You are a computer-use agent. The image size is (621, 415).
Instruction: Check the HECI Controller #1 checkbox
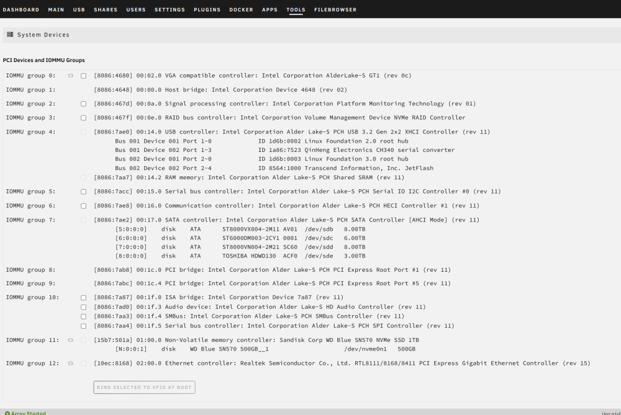[84, 206]
